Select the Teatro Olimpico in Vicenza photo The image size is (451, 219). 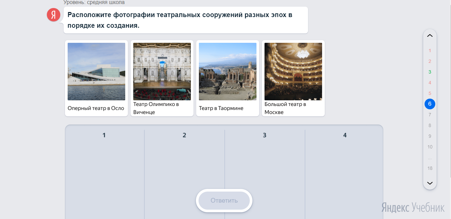coord(162,72)
